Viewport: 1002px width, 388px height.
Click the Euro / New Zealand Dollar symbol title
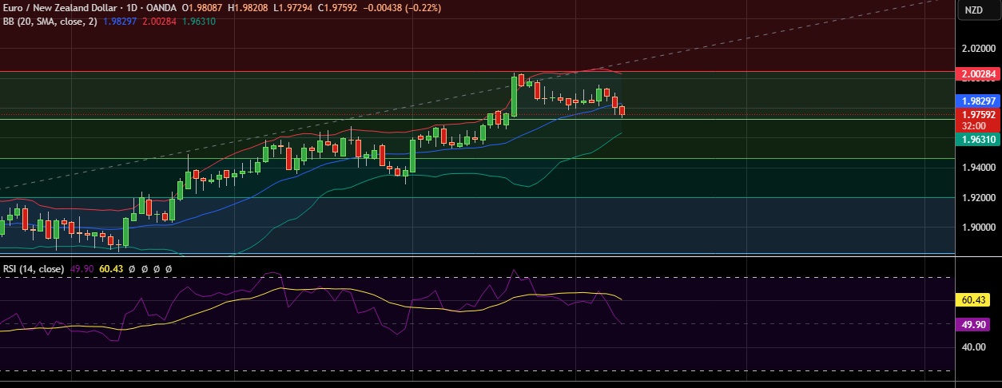[x=59, y=8]
